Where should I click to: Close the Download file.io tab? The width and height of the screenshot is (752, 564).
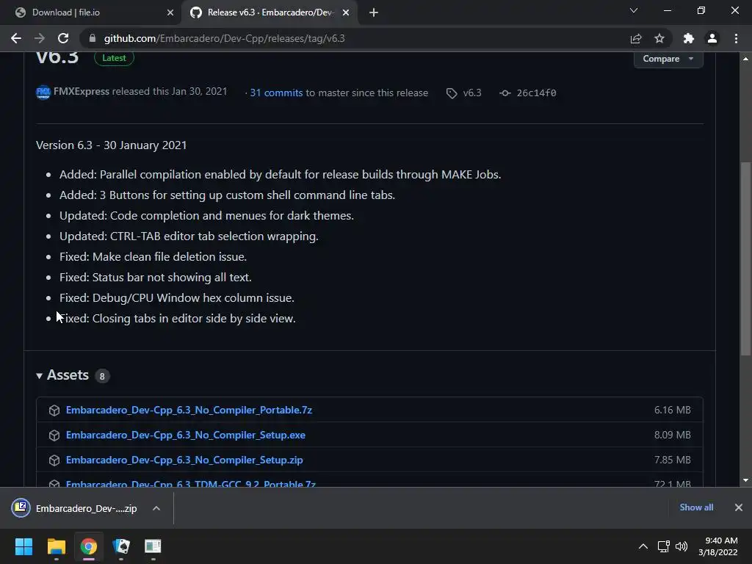pos(170,12)
